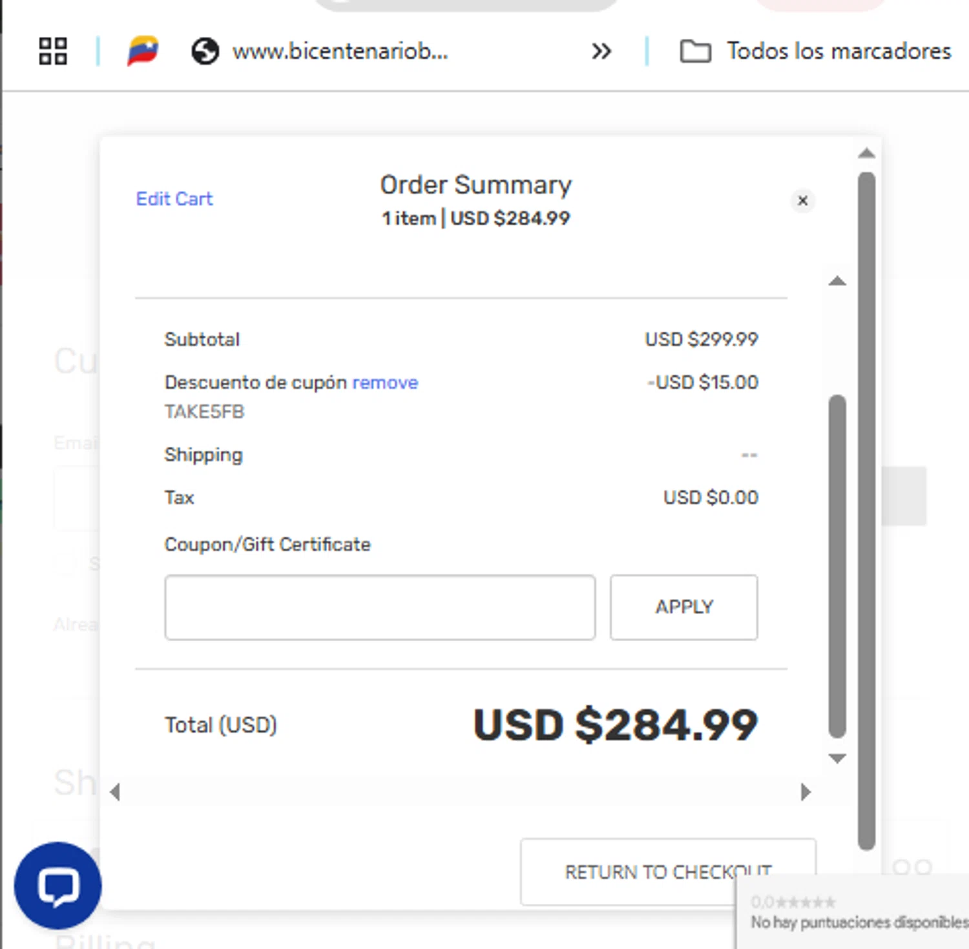Click the horizontal scroll right arrow
Viewport: 969px width, 949px height.
(x=805, y=792)
